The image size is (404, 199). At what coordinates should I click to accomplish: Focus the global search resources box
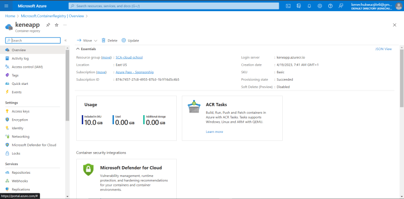tap(174, 6)
